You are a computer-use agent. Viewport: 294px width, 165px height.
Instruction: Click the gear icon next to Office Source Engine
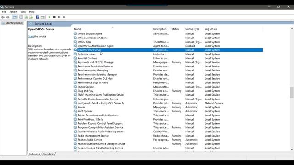(x=75, y=33)
